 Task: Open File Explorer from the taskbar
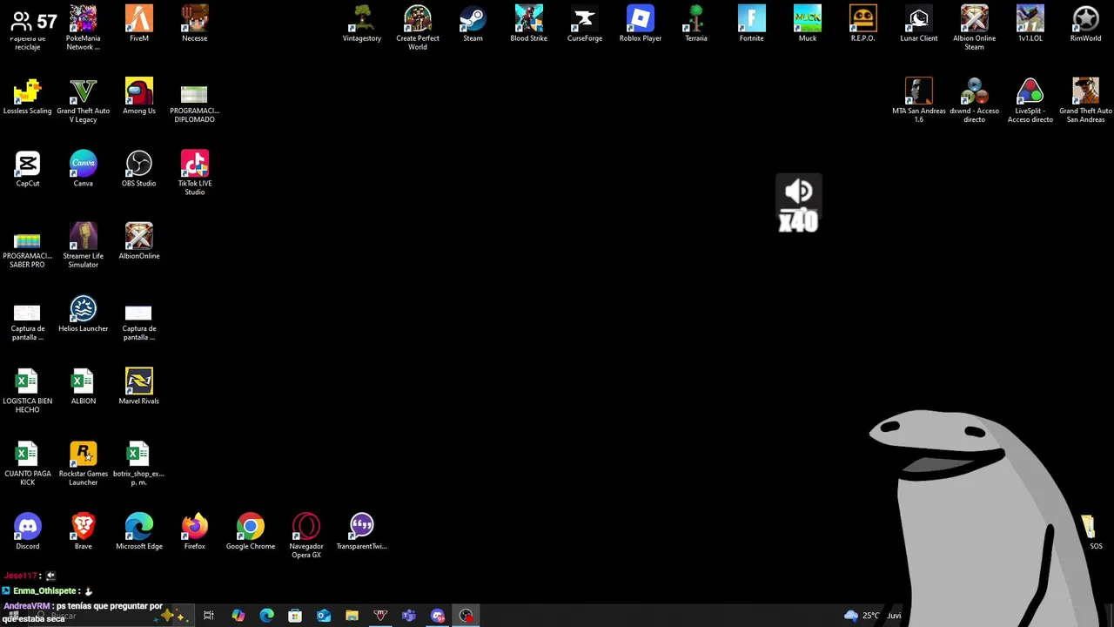(352, 616)
